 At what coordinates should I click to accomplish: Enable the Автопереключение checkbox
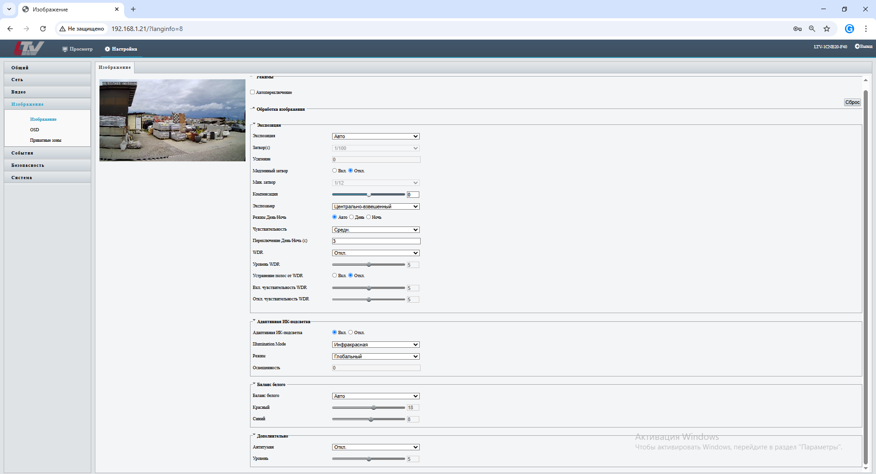[252, 92]
